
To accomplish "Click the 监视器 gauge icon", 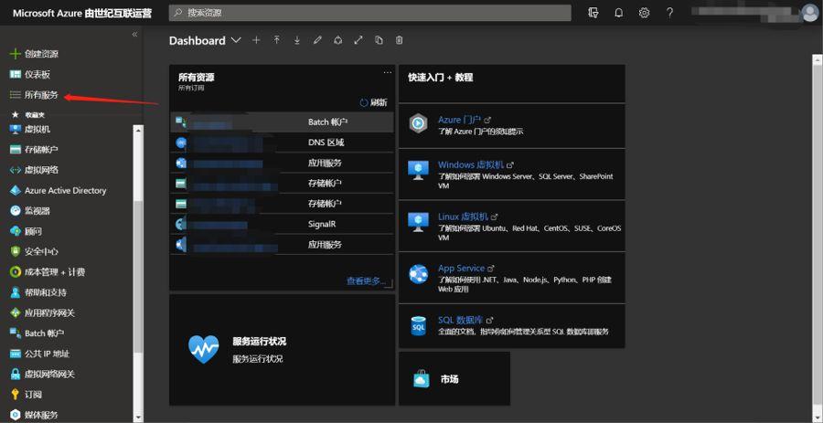I will (x=16, y=211).
